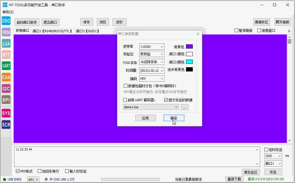Open the DSO oscilloscope module

coord(6,21)
